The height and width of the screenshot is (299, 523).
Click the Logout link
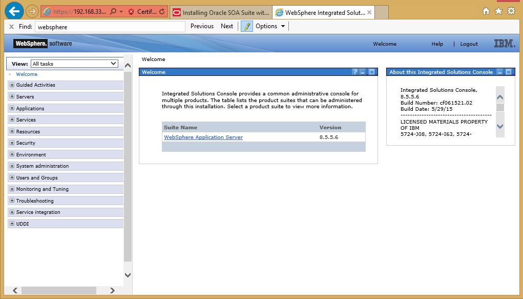(x=468, y=44)
